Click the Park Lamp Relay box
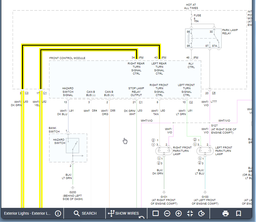Image resolution: width=256 pixels, height=222 pixels. pos(203,38)
